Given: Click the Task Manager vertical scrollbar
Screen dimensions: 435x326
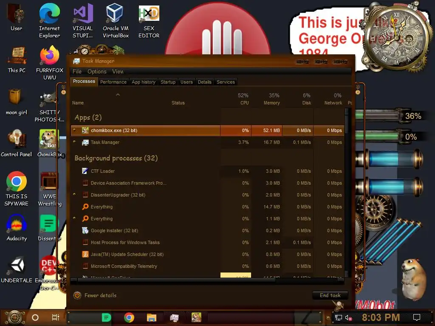Looking at the screenshot, I should (x=347, y=193).
